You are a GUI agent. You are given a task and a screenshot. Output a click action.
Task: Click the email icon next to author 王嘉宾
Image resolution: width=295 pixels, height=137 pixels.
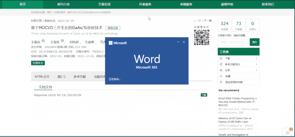point(43,42)
